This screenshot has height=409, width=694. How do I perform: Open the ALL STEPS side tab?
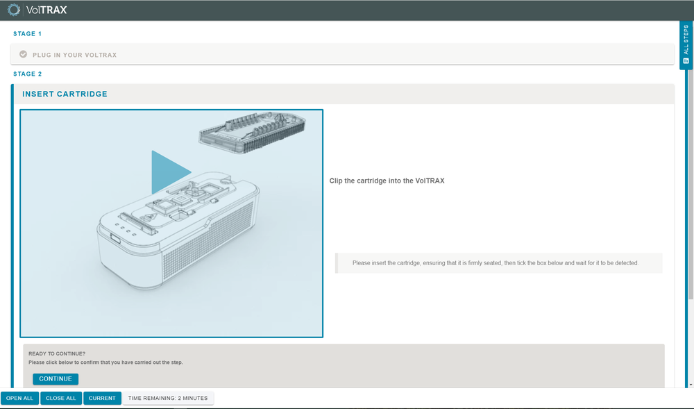pos(686,44)
